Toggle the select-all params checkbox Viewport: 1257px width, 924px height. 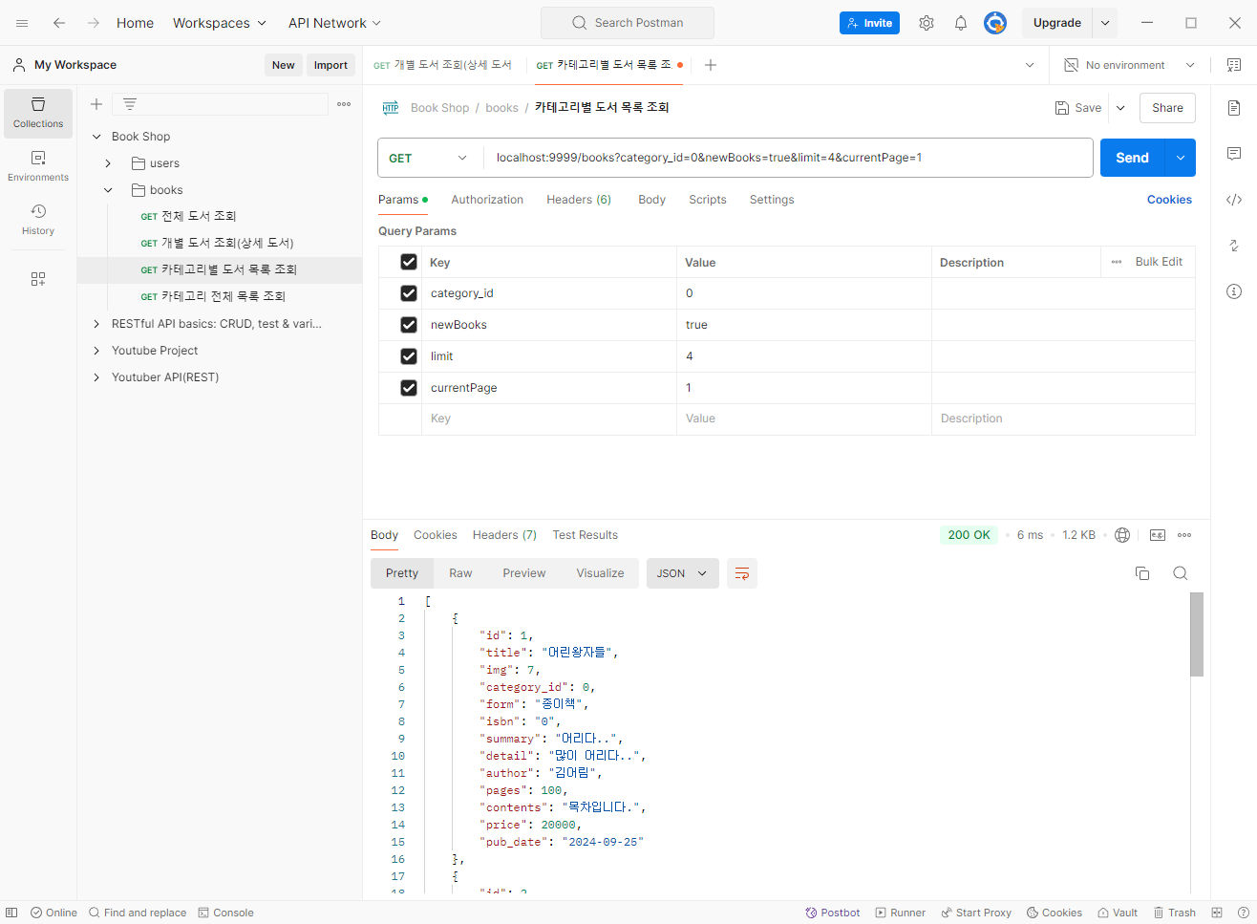pyautogui.click(x=409, y=262)
